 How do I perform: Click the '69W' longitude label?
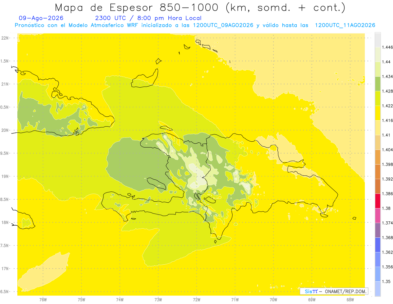tap(312, 300)
